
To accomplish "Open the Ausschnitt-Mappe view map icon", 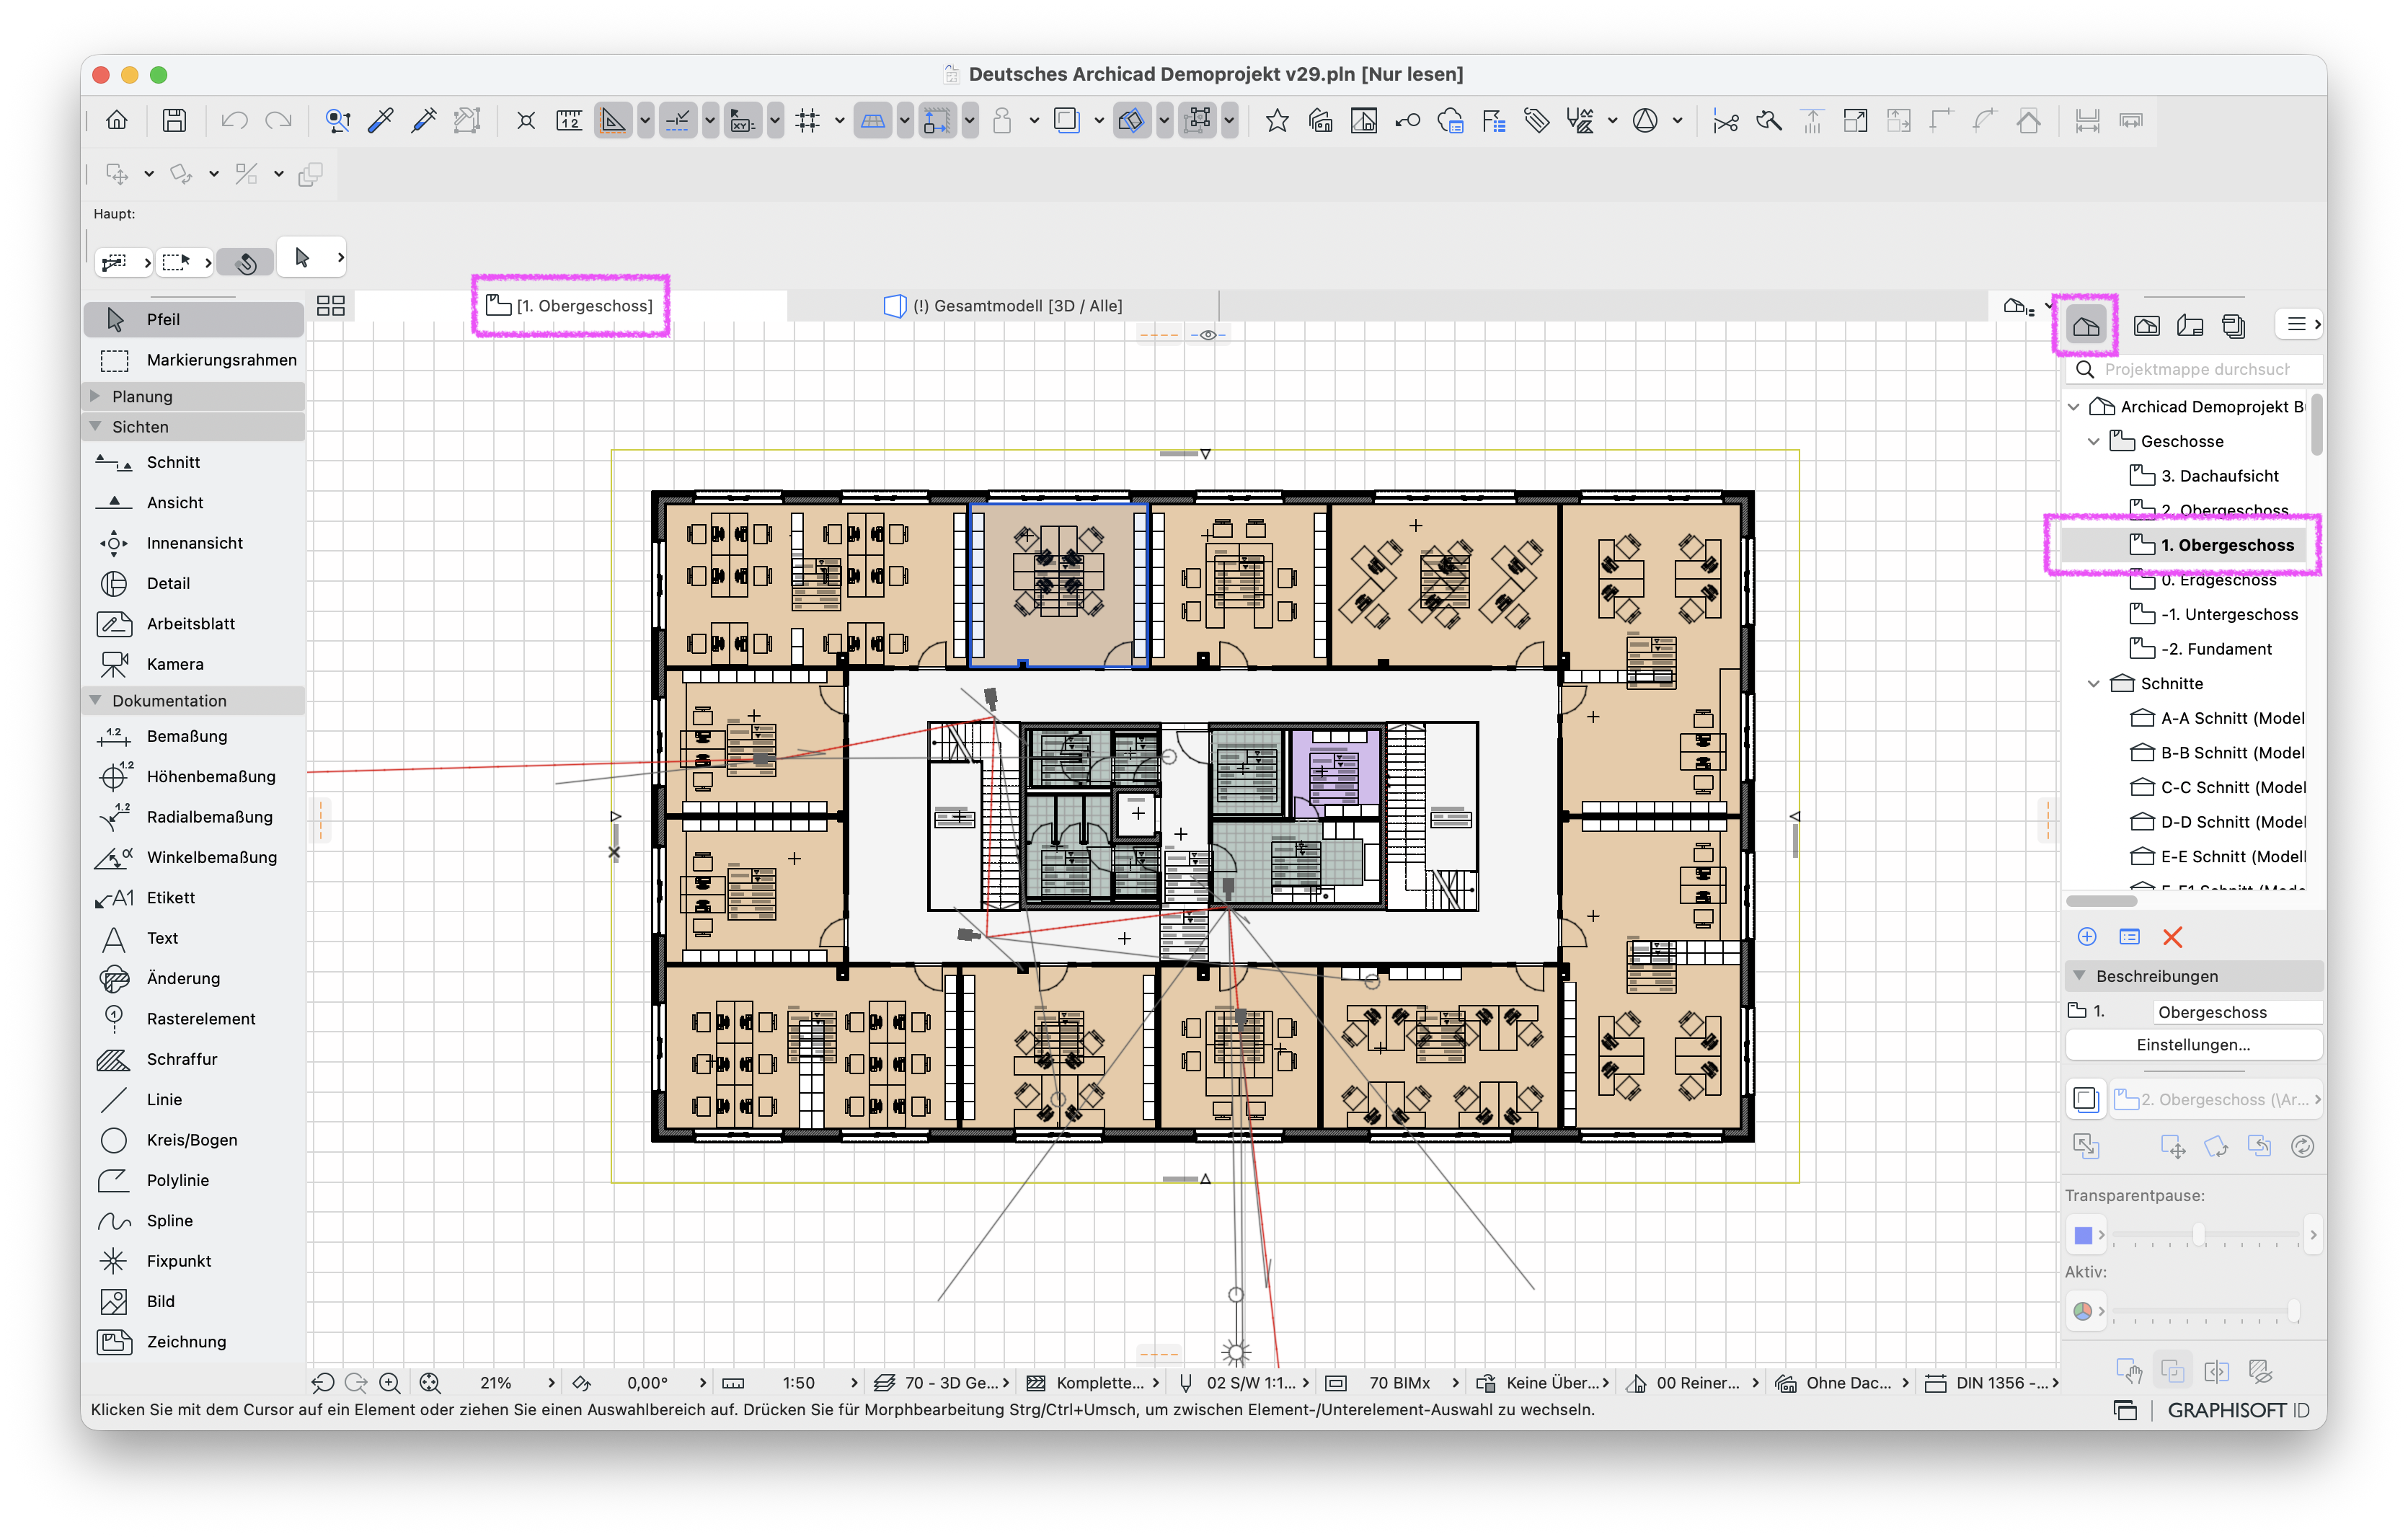I will [x=2147, y=325].
